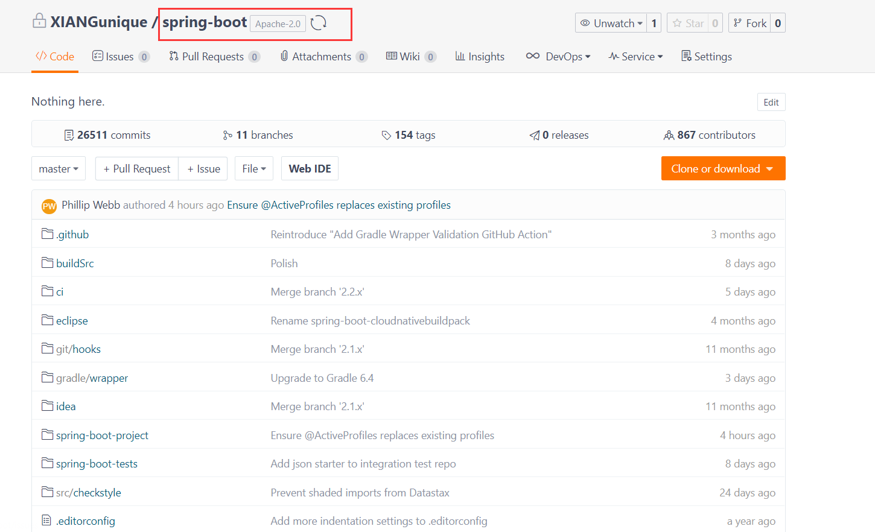View the Insights tab
875x532 pixels.
480,56
